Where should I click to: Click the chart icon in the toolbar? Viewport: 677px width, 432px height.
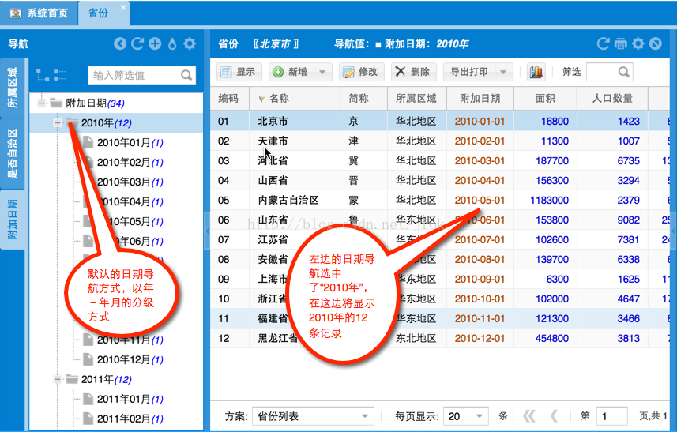coord(536,72)
